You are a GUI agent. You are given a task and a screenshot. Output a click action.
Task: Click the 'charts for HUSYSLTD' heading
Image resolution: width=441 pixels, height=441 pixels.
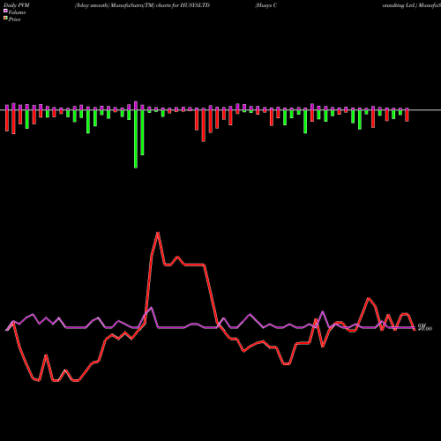[x=183, y=5]
